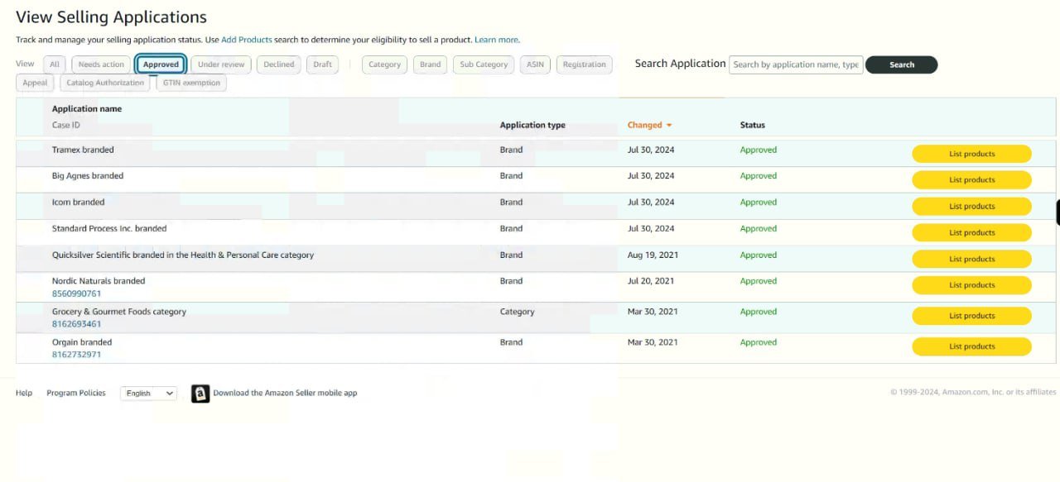Open the English language dropdown

click(x=148, y=394)
